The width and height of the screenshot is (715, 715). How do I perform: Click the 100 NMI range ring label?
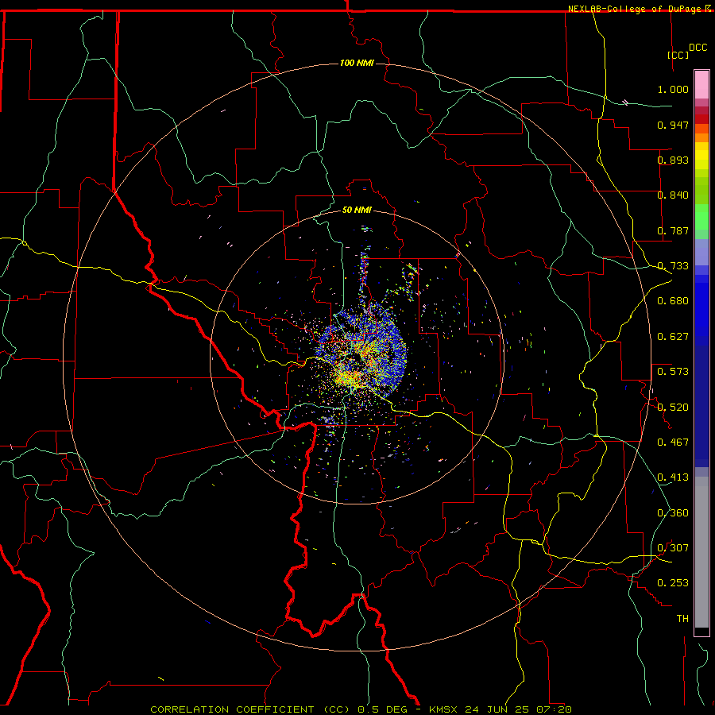(357, 63)
